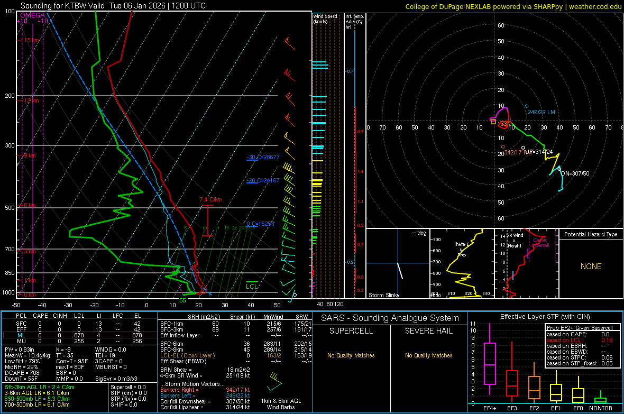Click the 'UP=314/24' Corfidi upshear label
This screenshot has height=414, width=624.
coord(539,152)
